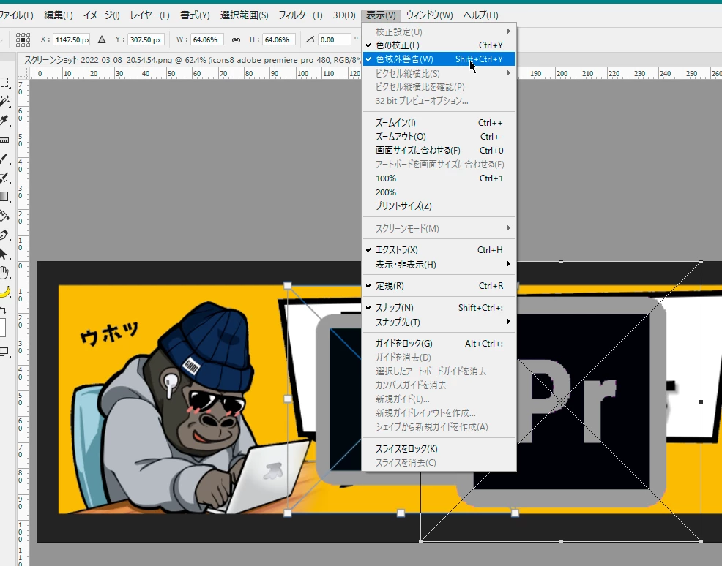Choose スライスをロック menu item
This screenshot has height=566, width=722.
[x=439, y=449]
